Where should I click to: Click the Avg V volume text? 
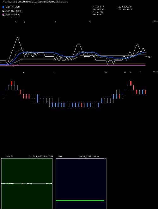tap(125, 7)
